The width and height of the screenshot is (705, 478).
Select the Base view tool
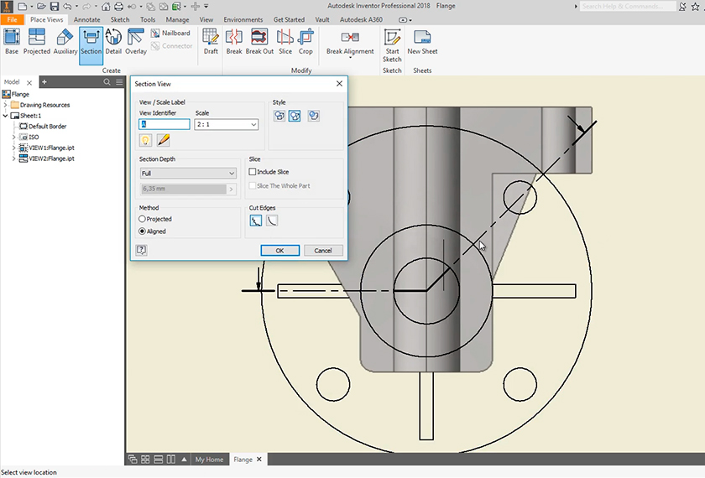coord(12,41)
